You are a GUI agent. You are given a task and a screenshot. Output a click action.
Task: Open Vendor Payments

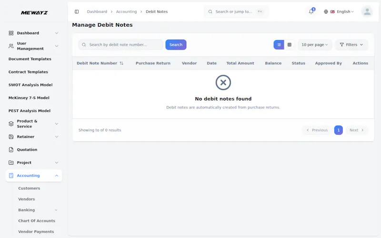click(36, 232)
